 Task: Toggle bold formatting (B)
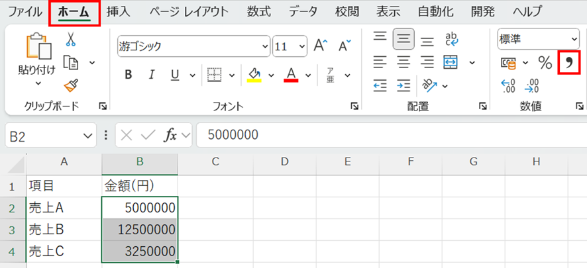(128, 75)
